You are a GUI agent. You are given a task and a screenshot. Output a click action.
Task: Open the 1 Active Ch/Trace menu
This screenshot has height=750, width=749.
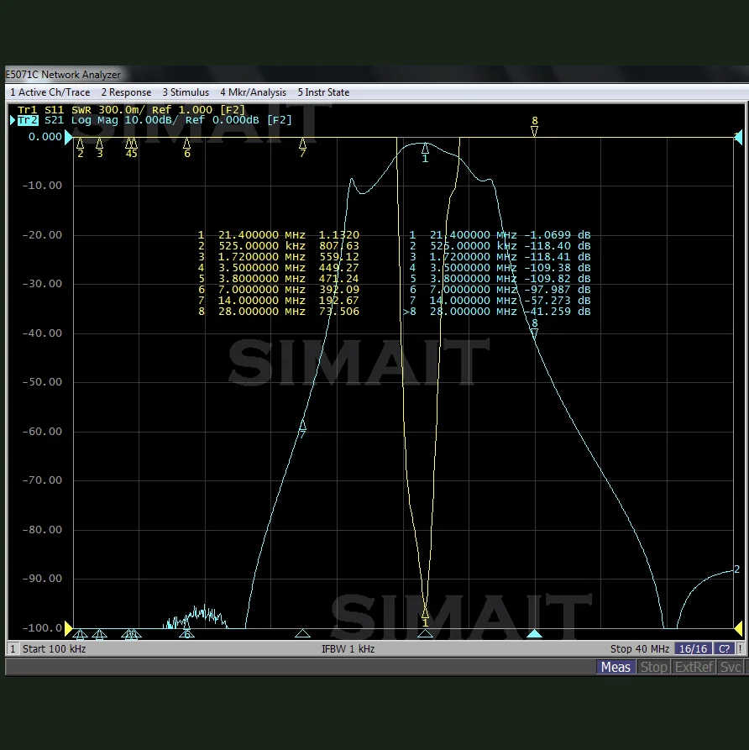pyautogui.click(x=50, y=92)
